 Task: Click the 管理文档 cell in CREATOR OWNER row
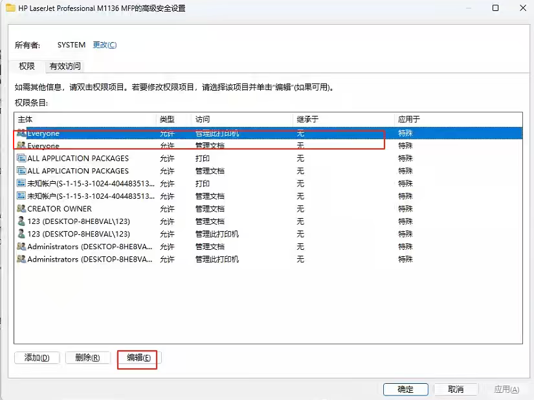click(210, 208)
